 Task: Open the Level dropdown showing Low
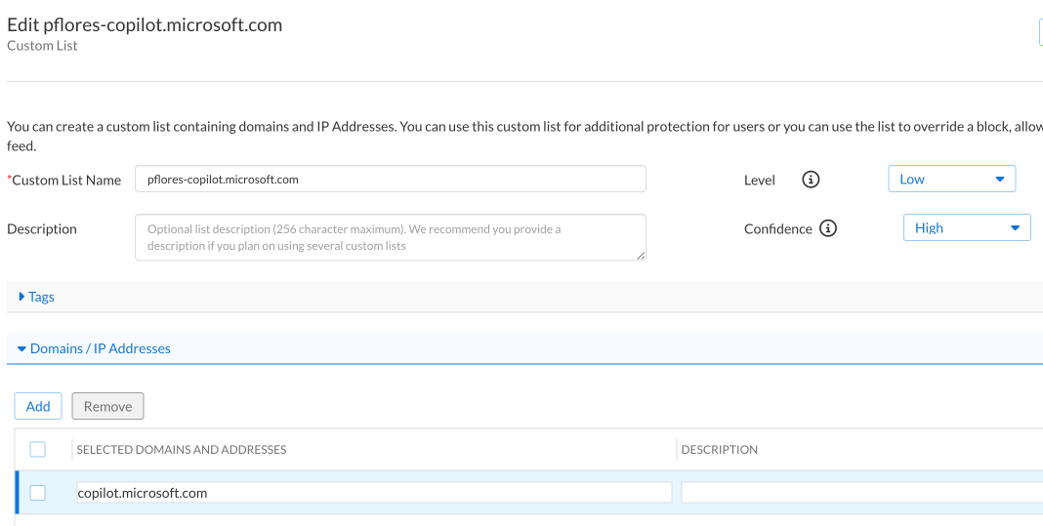[x=950, y=180]
